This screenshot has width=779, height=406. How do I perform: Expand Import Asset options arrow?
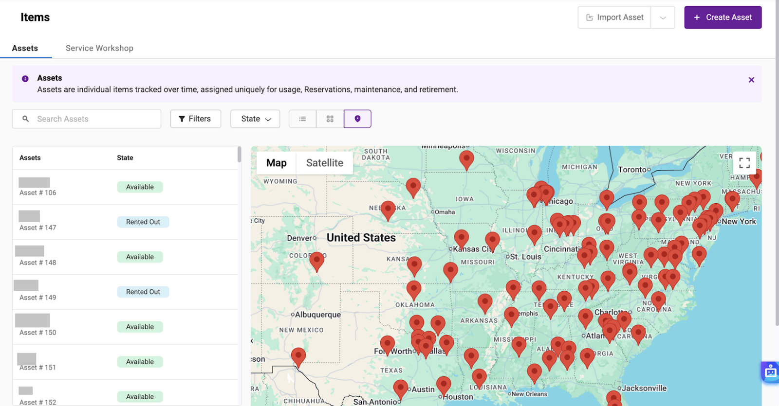tap(663, 18)
